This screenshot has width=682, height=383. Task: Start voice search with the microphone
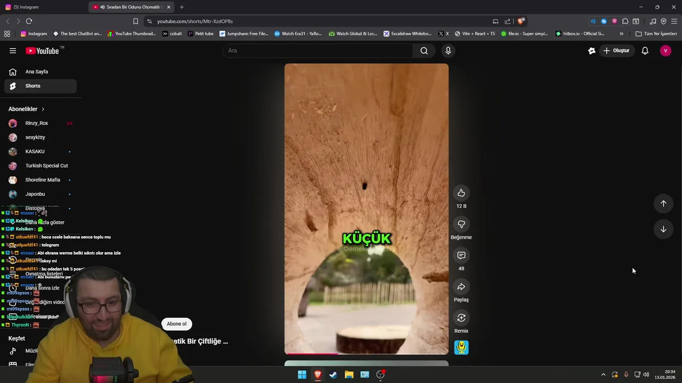pos(448,51)
